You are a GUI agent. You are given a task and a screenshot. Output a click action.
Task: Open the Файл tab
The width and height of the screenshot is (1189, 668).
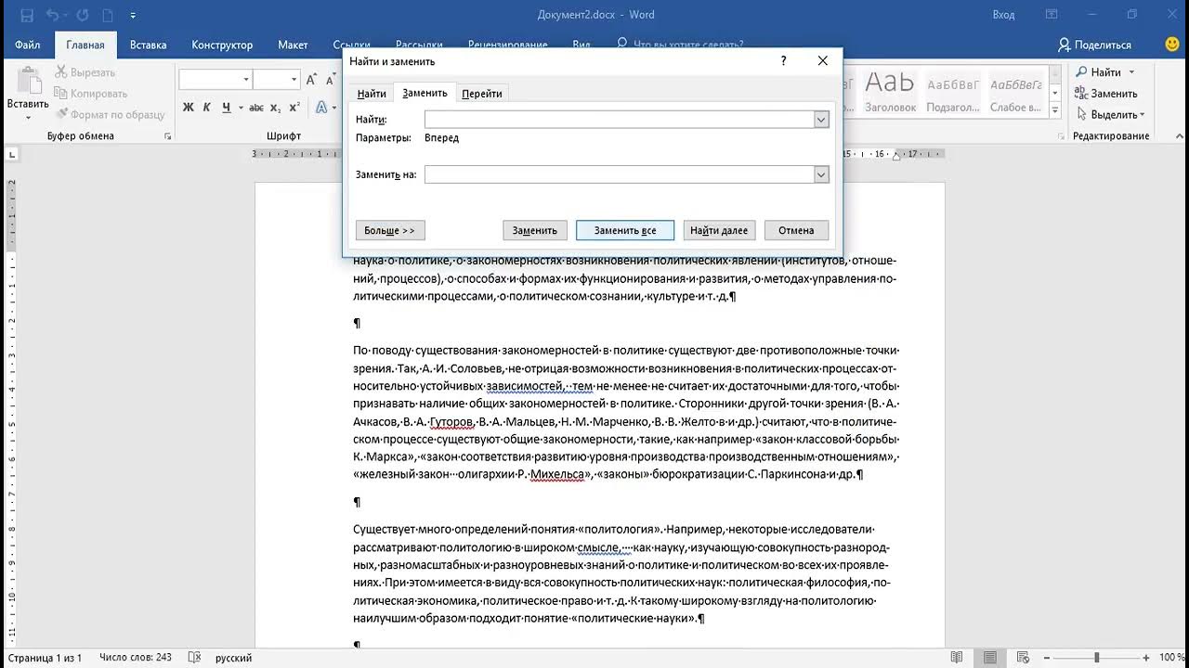[27, 45]
